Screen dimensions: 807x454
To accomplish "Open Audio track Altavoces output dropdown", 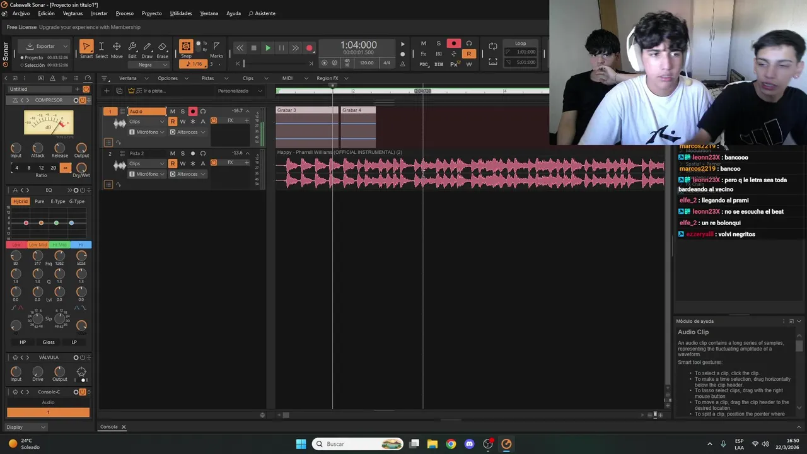I will (188, 132).
